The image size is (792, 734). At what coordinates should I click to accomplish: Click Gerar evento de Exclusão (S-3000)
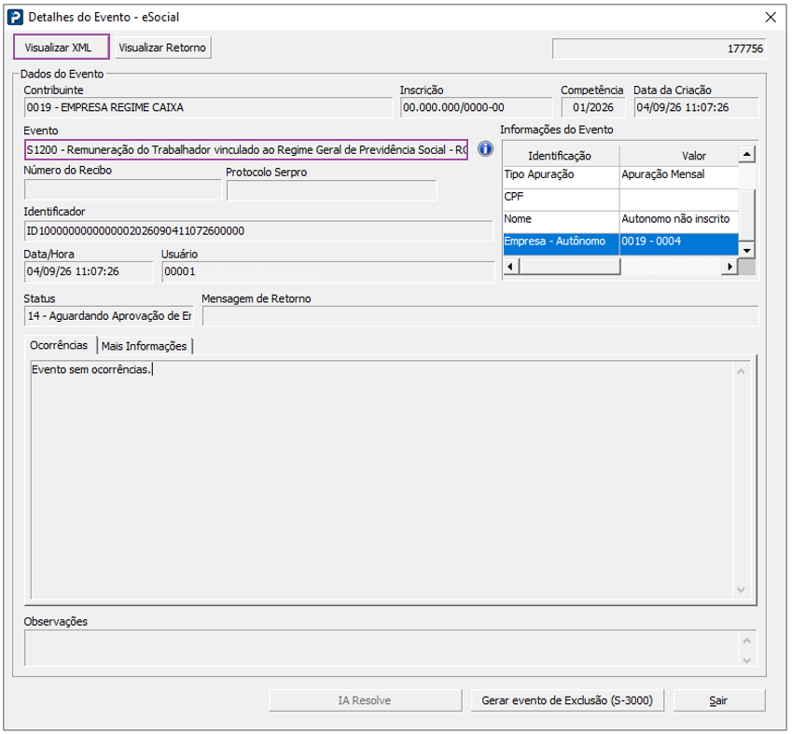[x=567, y=700]
